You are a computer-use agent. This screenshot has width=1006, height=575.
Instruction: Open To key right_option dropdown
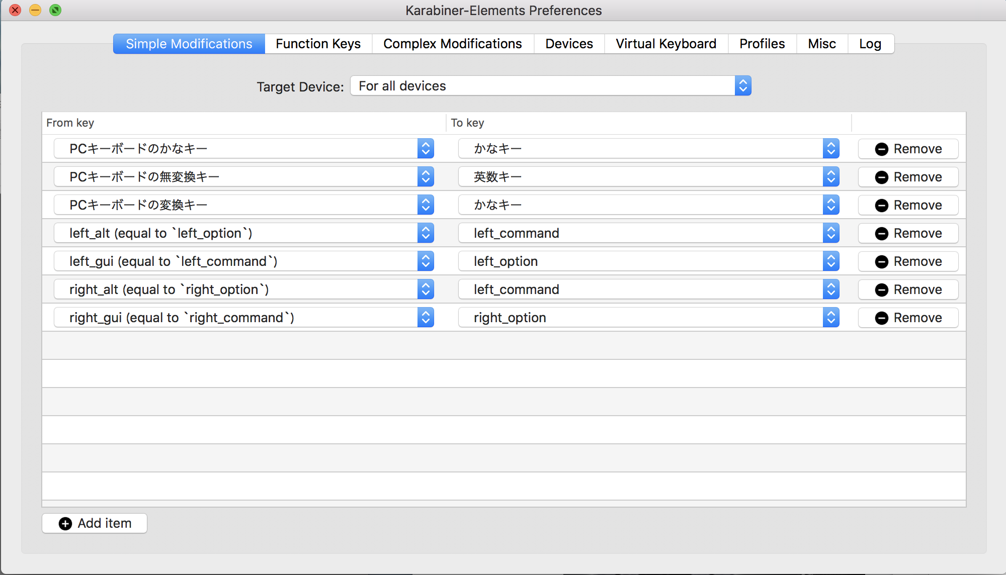coord(649,318)
